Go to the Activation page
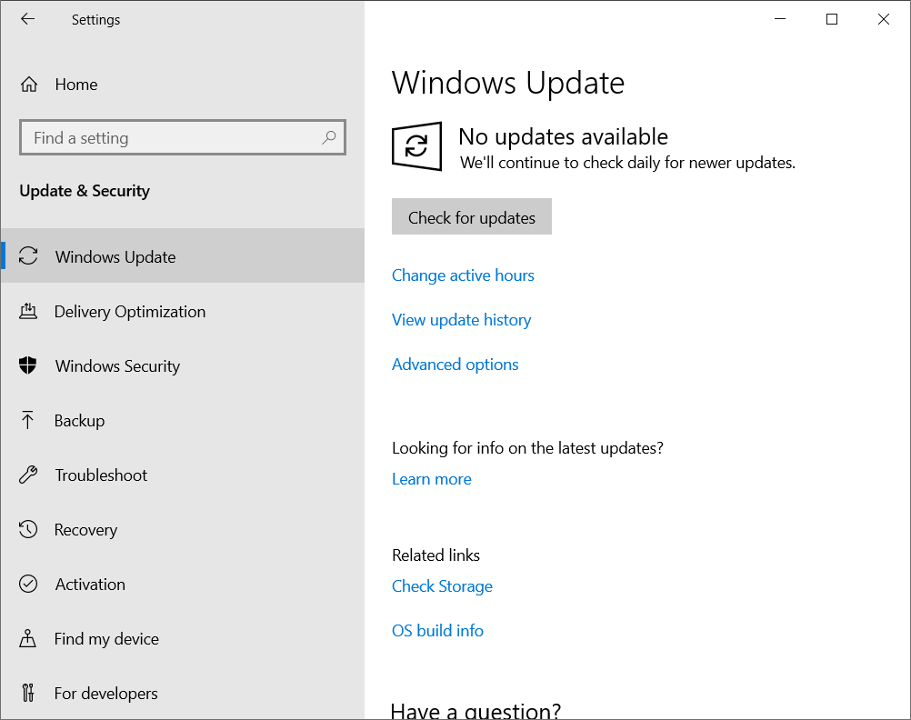911x720 pixels. coord(183,584)
